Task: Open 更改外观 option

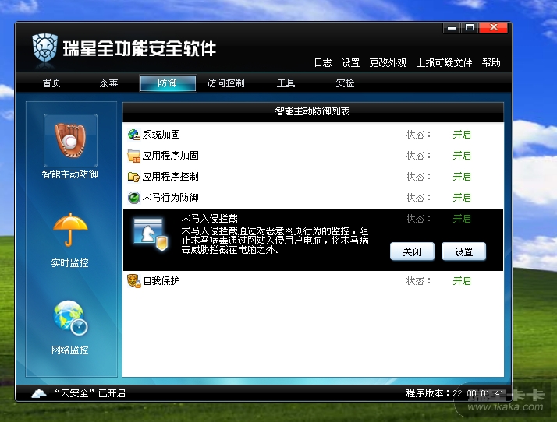Action: (x=388, y=63)
